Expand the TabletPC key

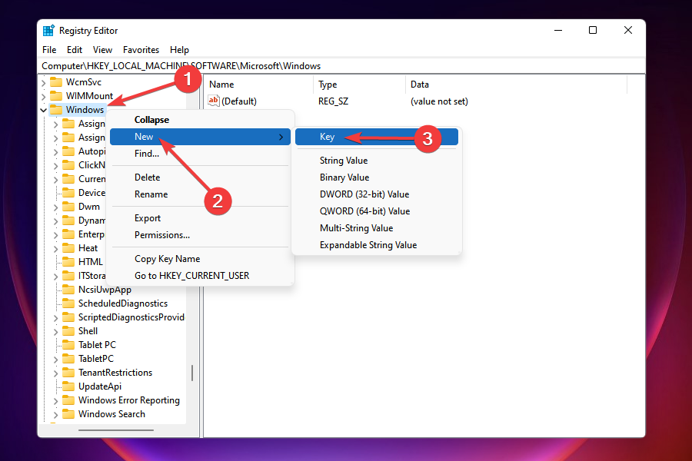55,359
